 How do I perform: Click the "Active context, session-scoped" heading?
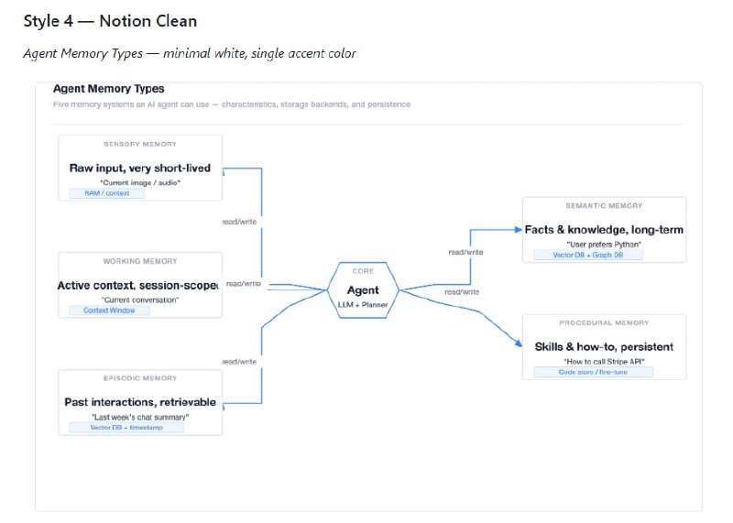(139, 286)
